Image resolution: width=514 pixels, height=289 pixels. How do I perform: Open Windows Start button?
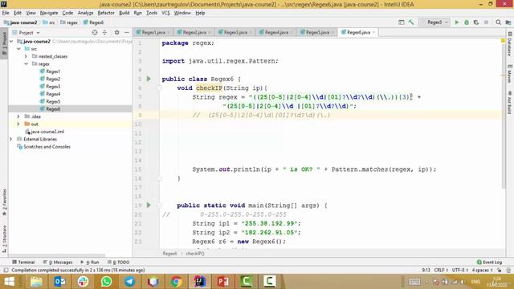click(x=9, y=282)
